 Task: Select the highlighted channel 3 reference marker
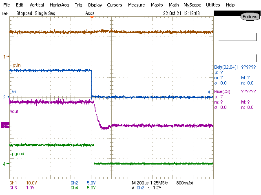tap(5, 126)
